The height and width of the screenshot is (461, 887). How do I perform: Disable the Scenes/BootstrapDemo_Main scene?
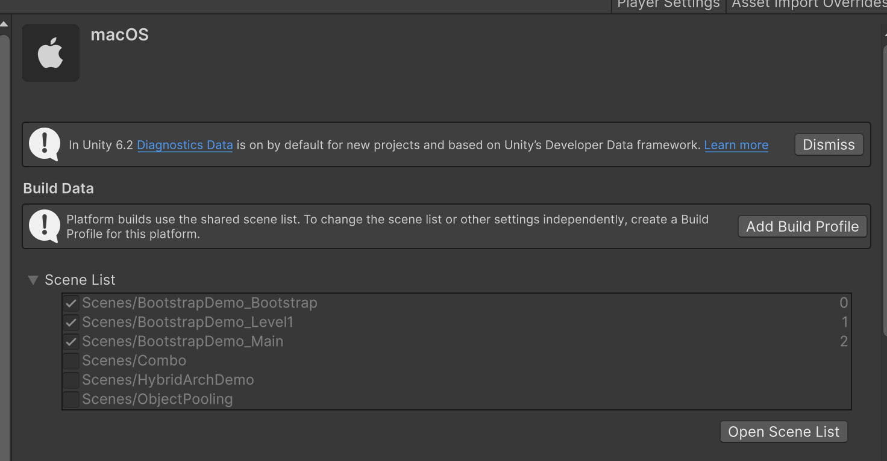point(71,341)
